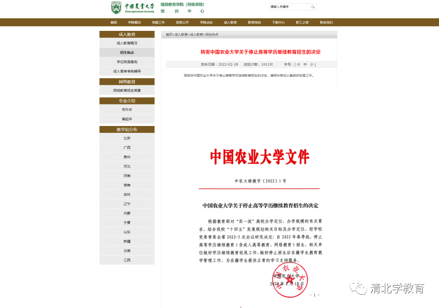The width and height of the screenshot is (439, 308).
Task: Choose 云南 teaching station
Action: (127, 251)
